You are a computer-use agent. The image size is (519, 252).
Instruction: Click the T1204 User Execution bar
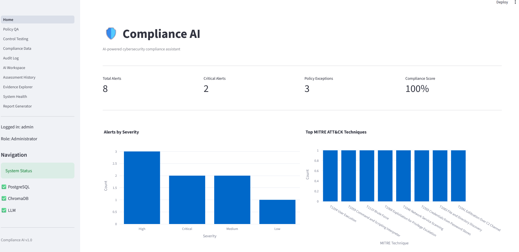pos(330,176)
